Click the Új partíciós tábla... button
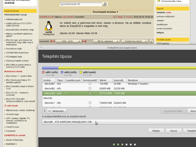 [174, 111]
